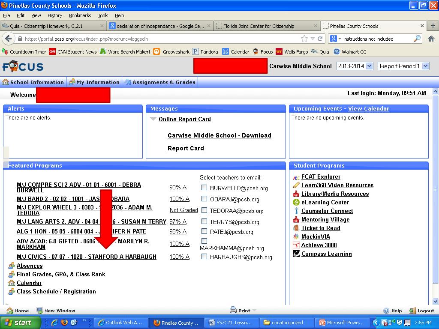Check the MARKHAMMA@pcsb.org email box
This screenshot has height=329, width=439.
pos(204,241)
